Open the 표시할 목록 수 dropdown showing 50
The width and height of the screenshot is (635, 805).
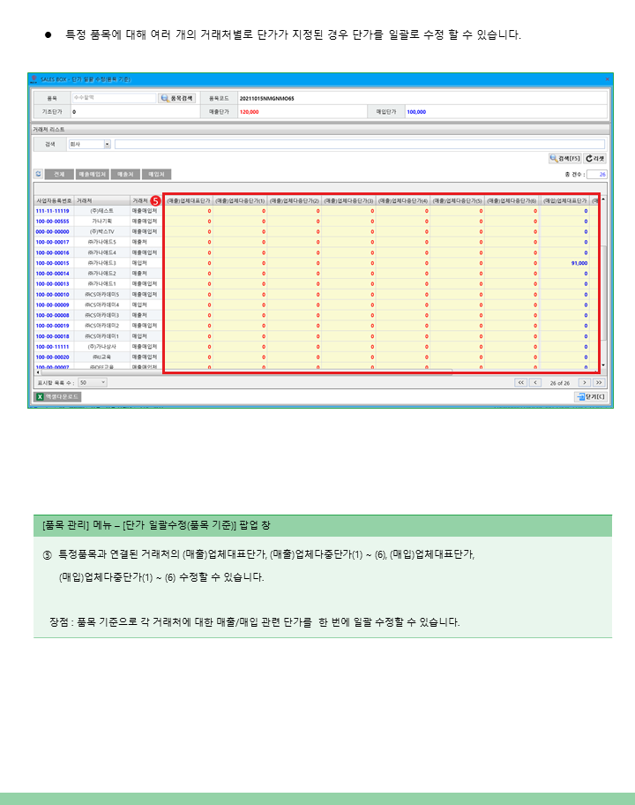(93, 382)
